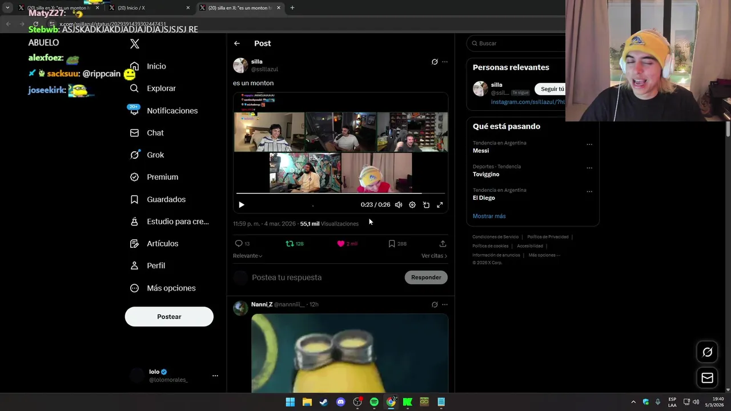The height and width of the screenshot is (411, 731).
Task: Toggle picture-in-picture on video
Action: (426, 205)
